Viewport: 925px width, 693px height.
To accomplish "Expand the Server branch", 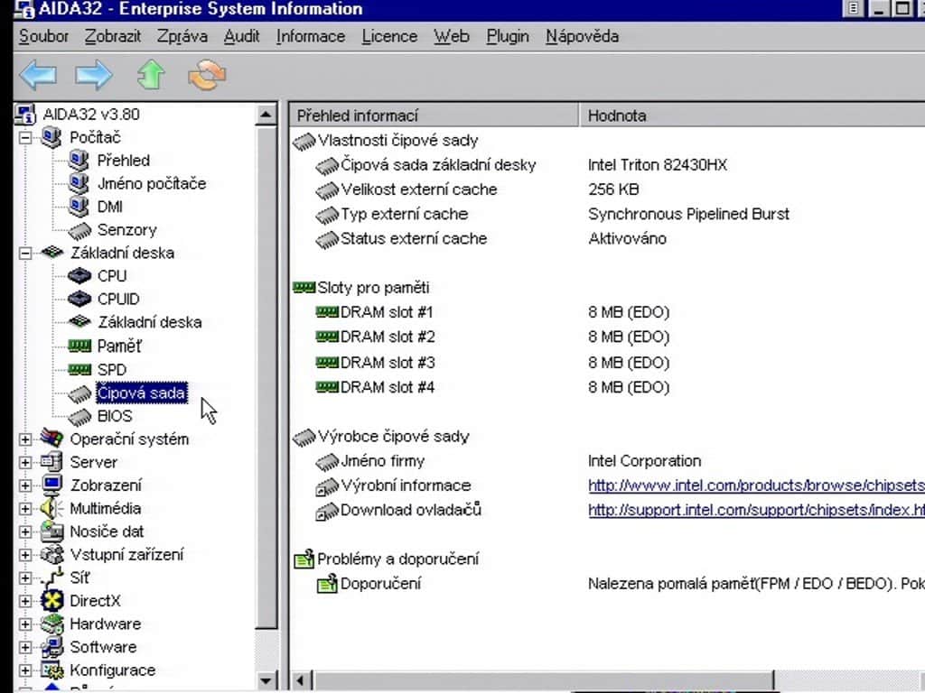I will (x=25, y=463).
